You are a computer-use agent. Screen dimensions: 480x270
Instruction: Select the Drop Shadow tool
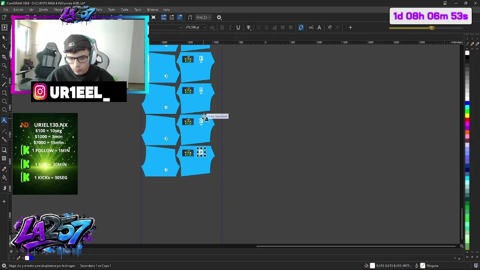point(4,150)
